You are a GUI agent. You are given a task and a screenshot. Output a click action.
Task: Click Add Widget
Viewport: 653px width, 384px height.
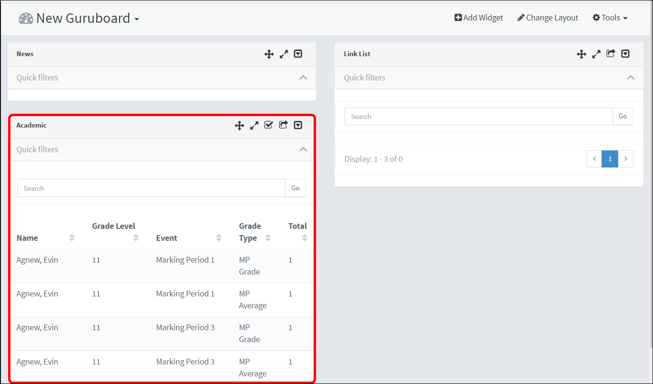pyautogui.click(x=479, y=18)
